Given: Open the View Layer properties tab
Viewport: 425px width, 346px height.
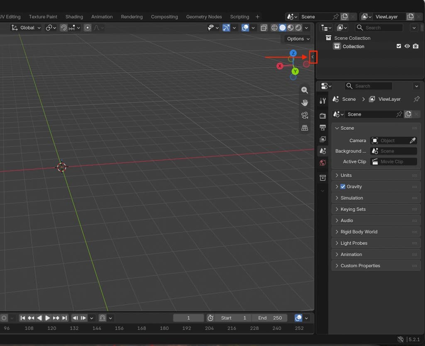Looking at the screenshot, I should (322, 139).
